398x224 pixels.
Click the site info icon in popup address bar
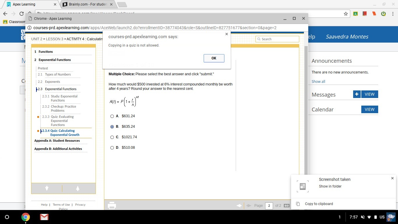29,28
